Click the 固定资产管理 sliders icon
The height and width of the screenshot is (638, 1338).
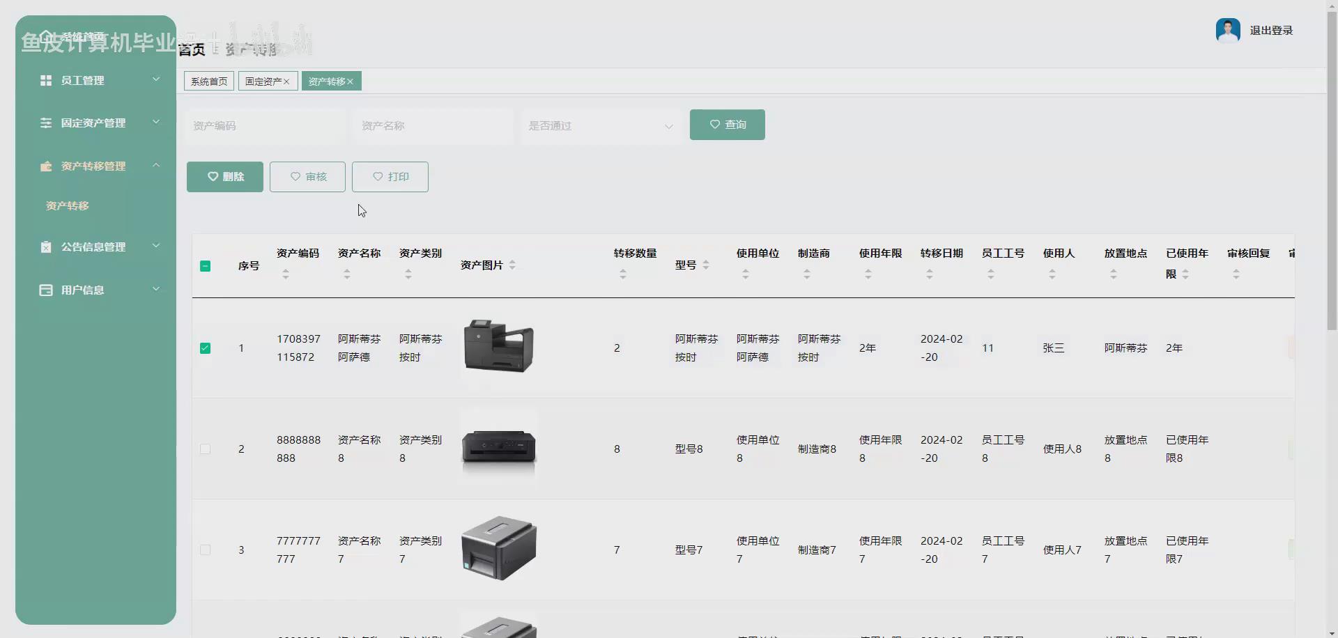pos(45,123)
